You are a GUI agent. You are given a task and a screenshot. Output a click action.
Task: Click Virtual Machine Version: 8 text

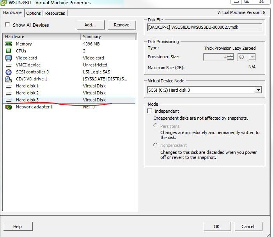pos(241,12)
